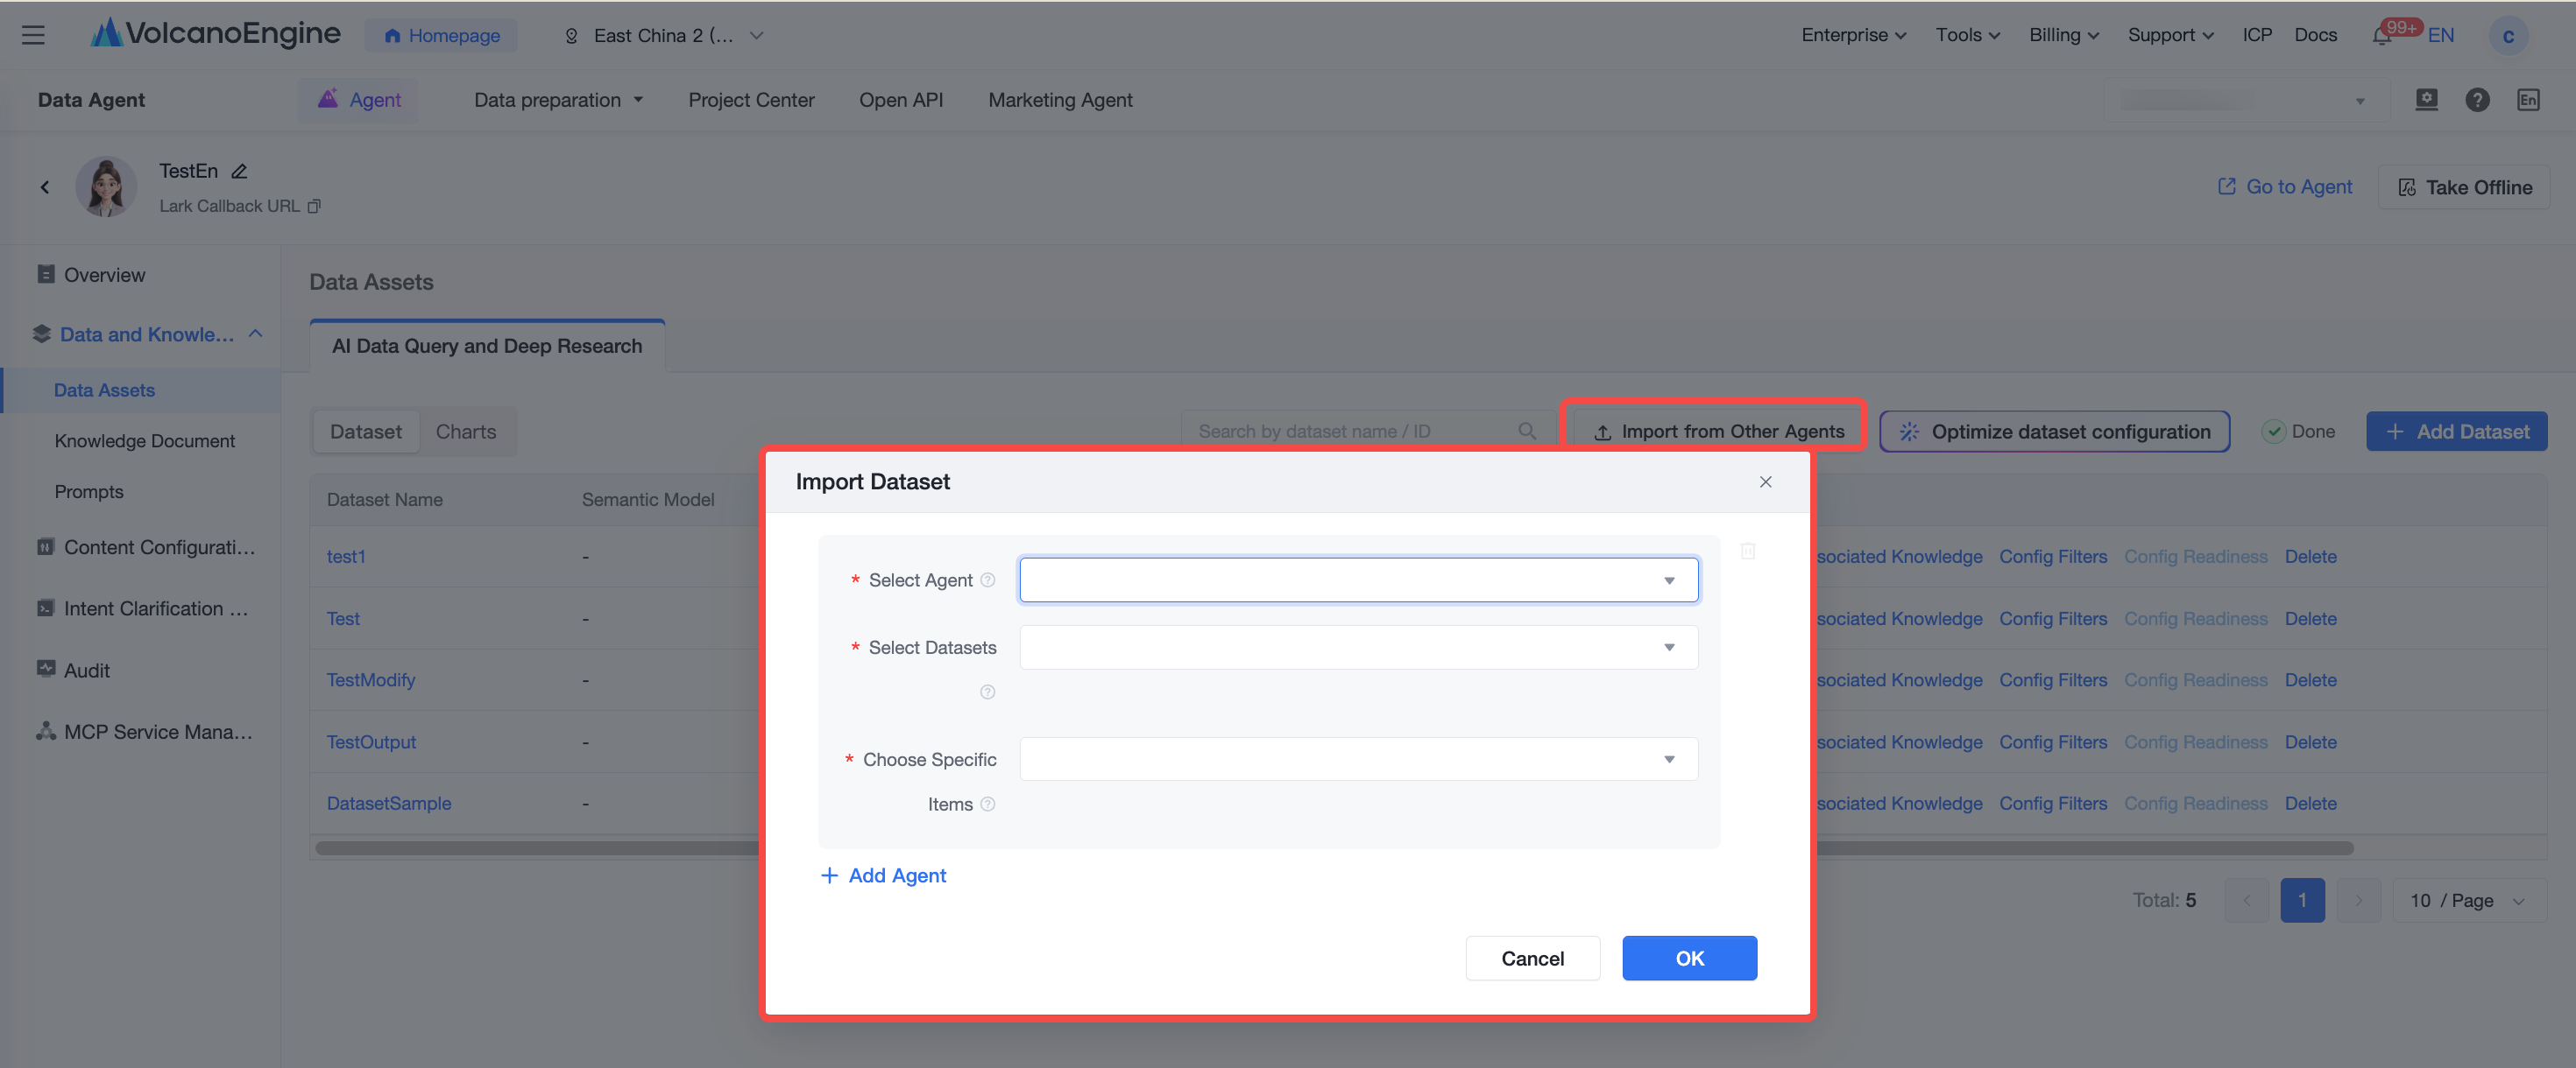Close the Import Dataset dialog
The height and width of the screenshot is (1068, 2576).
tap(1765, 481)
